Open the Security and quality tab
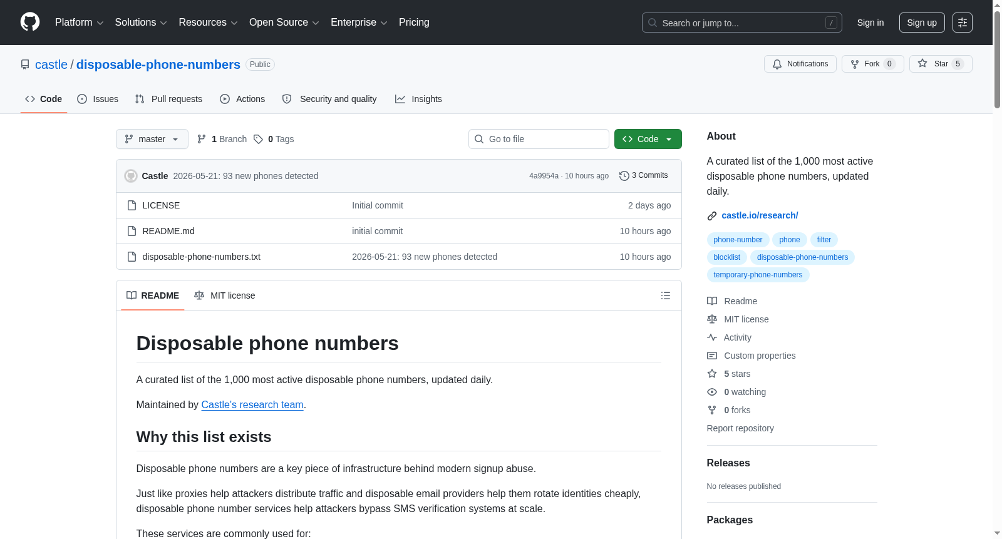This screenshot has height=539, width=1002. point(329,99)
